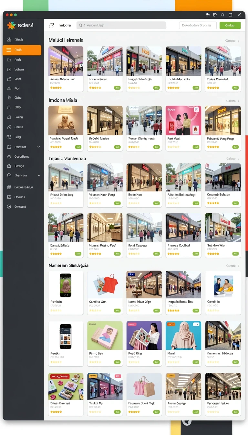Screen dimensions: 248x435
Task: Expand the Ssemrois sidebar chevron
Action: [39, 175]
